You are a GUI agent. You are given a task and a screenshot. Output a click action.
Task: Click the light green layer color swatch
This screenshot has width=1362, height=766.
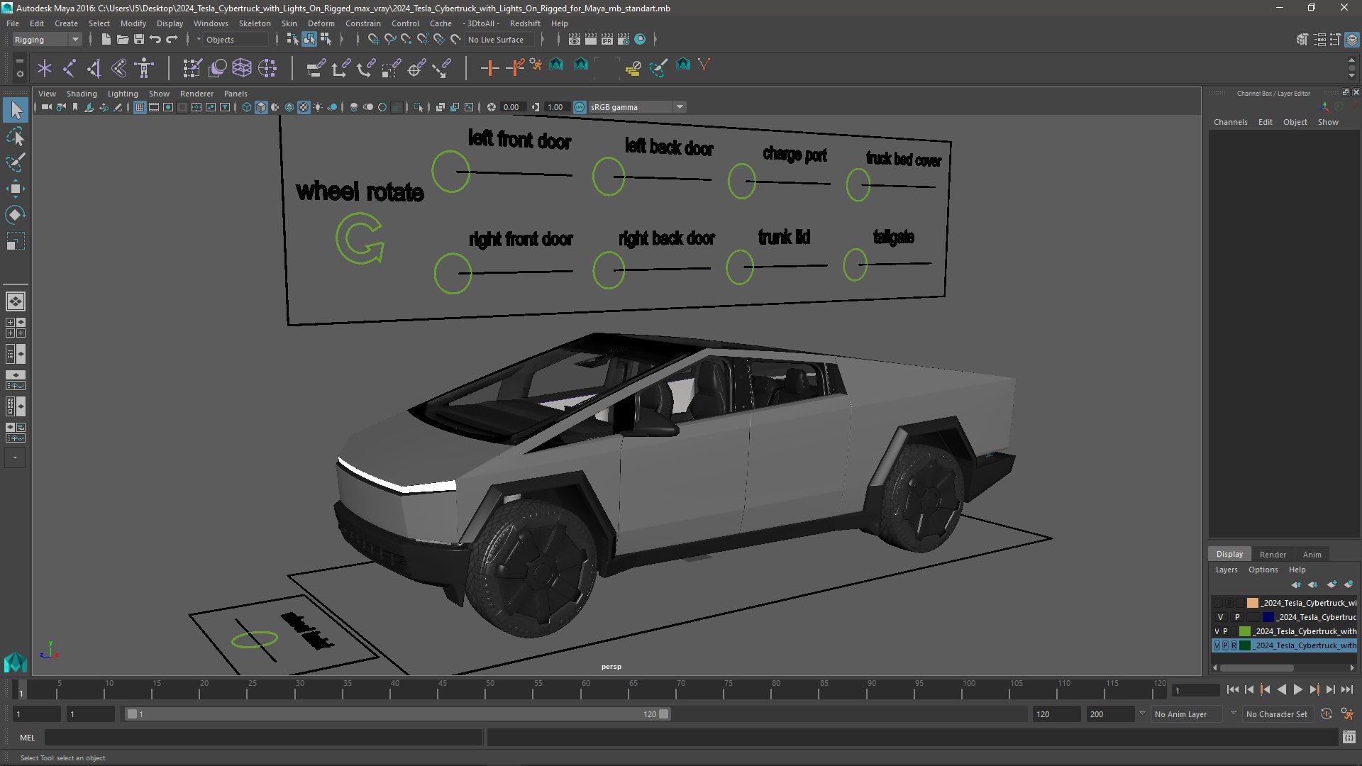point(1244,631)
